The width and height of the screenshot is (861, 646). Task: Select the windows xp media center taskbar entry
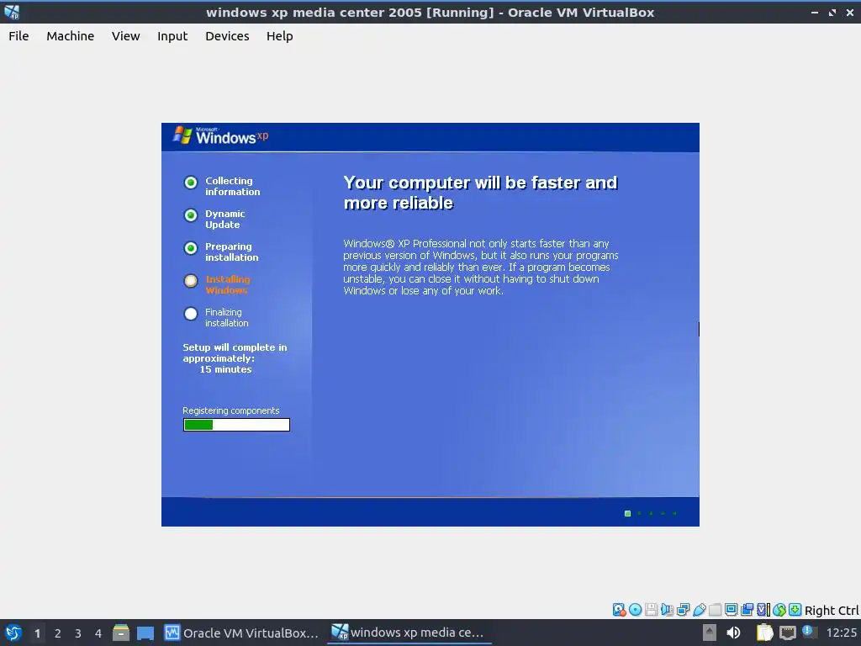pos(408,633)
